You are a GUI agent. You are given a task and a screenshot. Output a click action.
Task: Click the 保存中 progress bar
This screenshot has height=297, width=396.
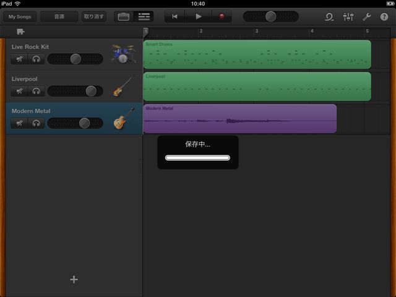point(197,158)
